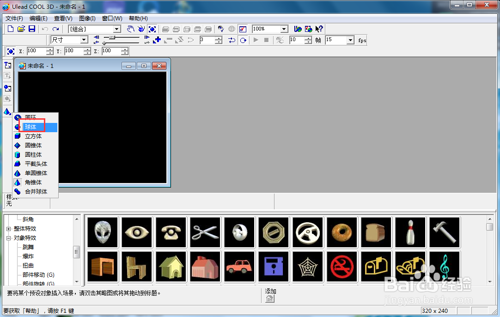The image size is (500, 317).
Task: Click the size icon beside the X field
Action: coord(11,51)
